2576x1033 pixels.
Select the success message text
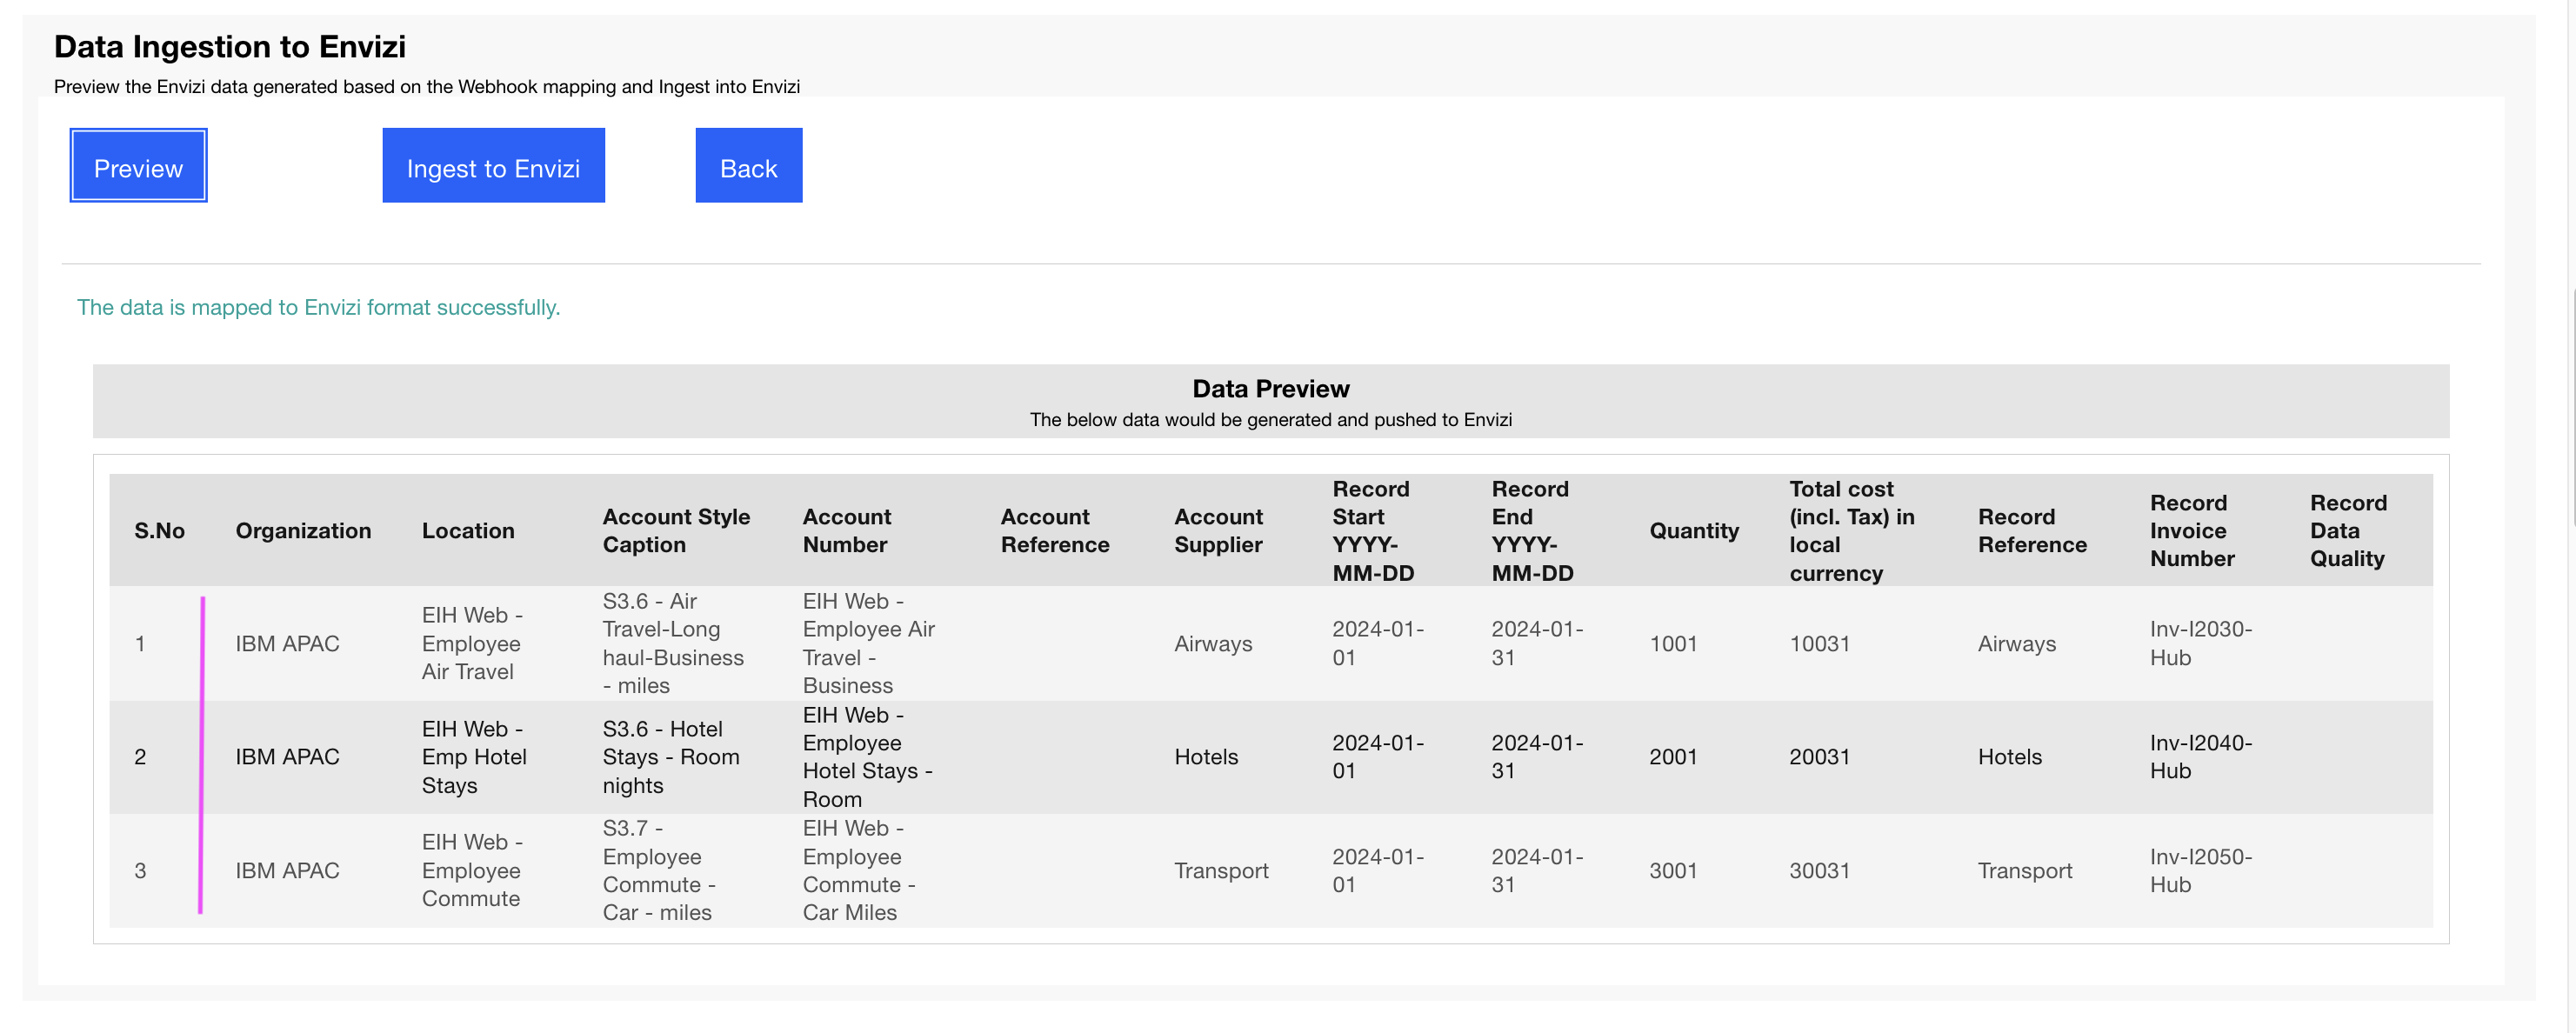[318, 307]
